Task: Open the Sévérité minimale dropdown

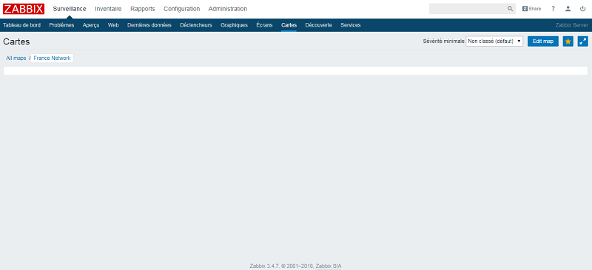Action: [x=494, y=41]
